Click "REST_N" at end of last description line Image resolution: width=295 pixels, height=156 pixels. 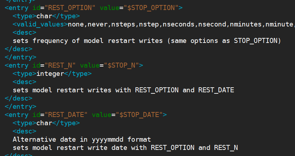[x=226, y=148]
